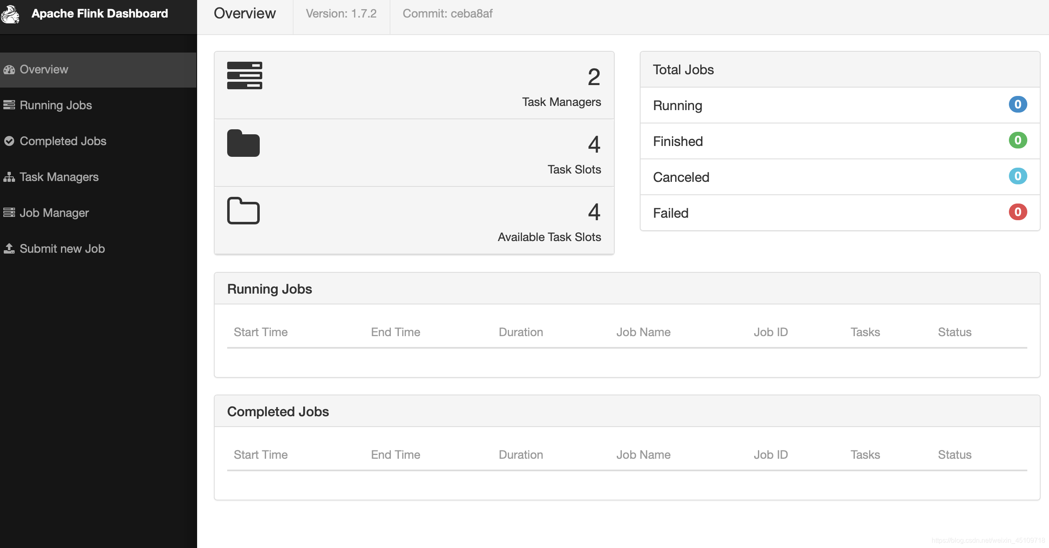Click Tasks header in Running Jobs table
This screenshot has width=1049, height=548.
click(x=865, y=332)
